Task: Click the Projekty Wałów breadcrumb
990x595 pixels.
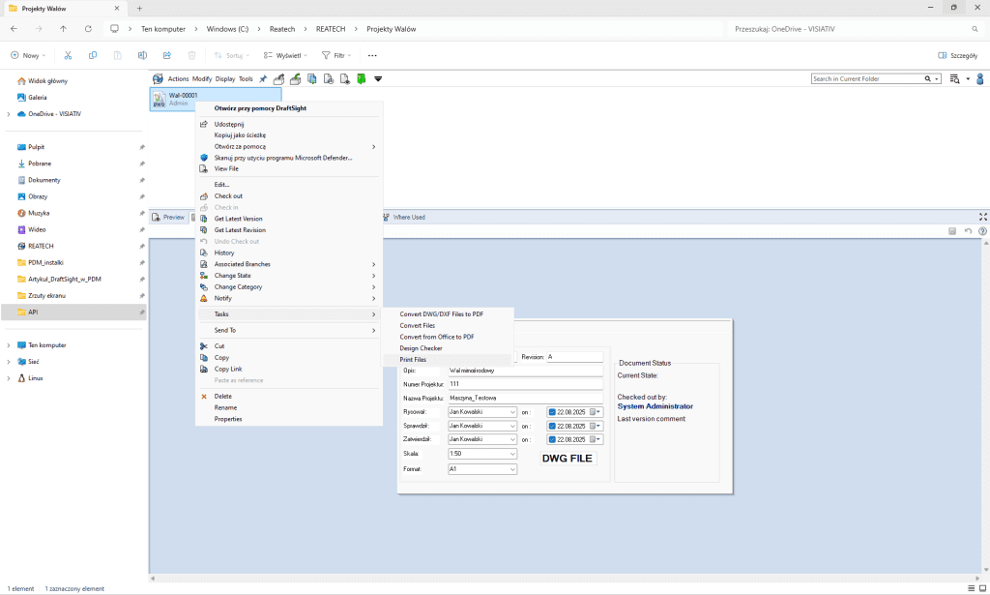Action: (391, 29)
